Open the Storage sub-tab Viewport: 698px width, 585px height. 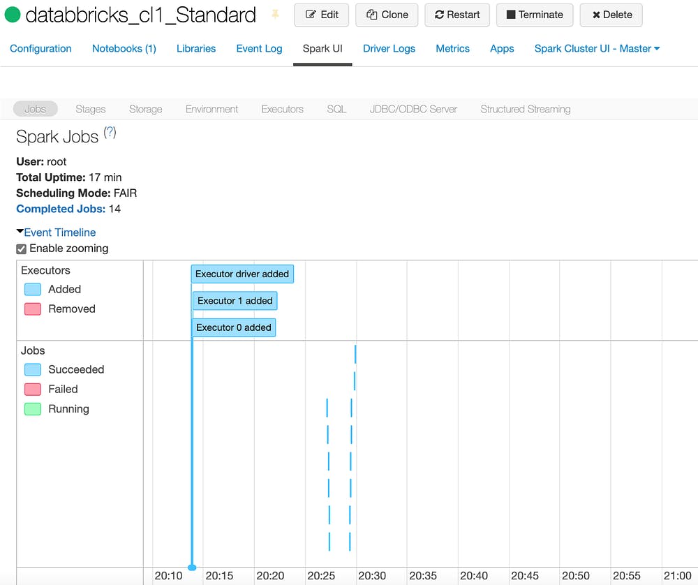146,109
